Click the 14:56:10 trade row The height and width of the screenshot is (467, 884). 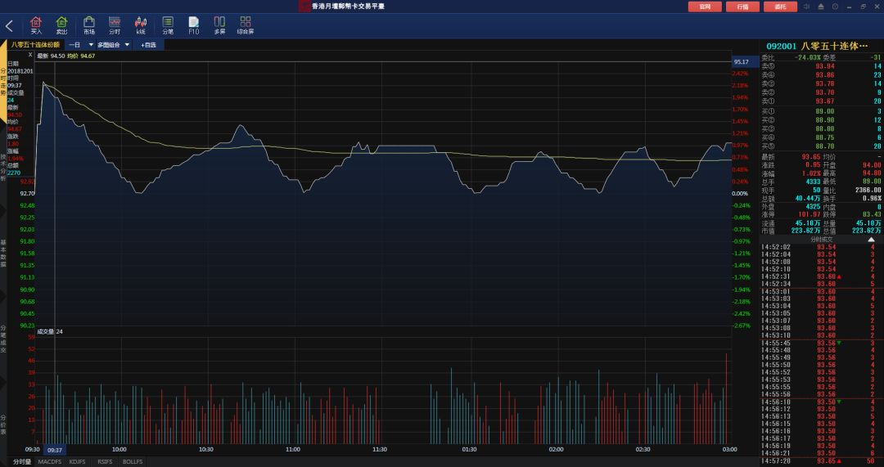(821, 402)
